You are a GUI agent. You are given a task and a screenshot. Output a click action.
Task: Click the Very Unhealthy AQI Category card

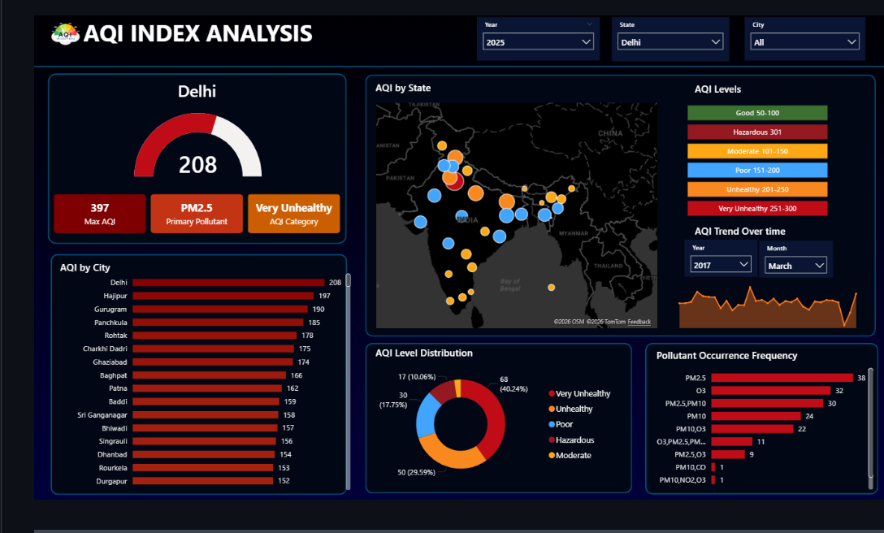click(294, 214)
